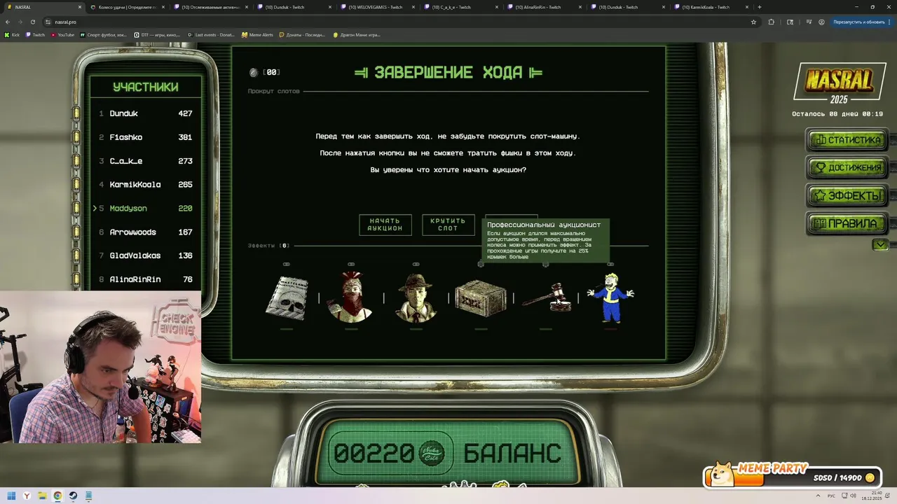Select the auction gavel effect icon

(x=546, y=297)
